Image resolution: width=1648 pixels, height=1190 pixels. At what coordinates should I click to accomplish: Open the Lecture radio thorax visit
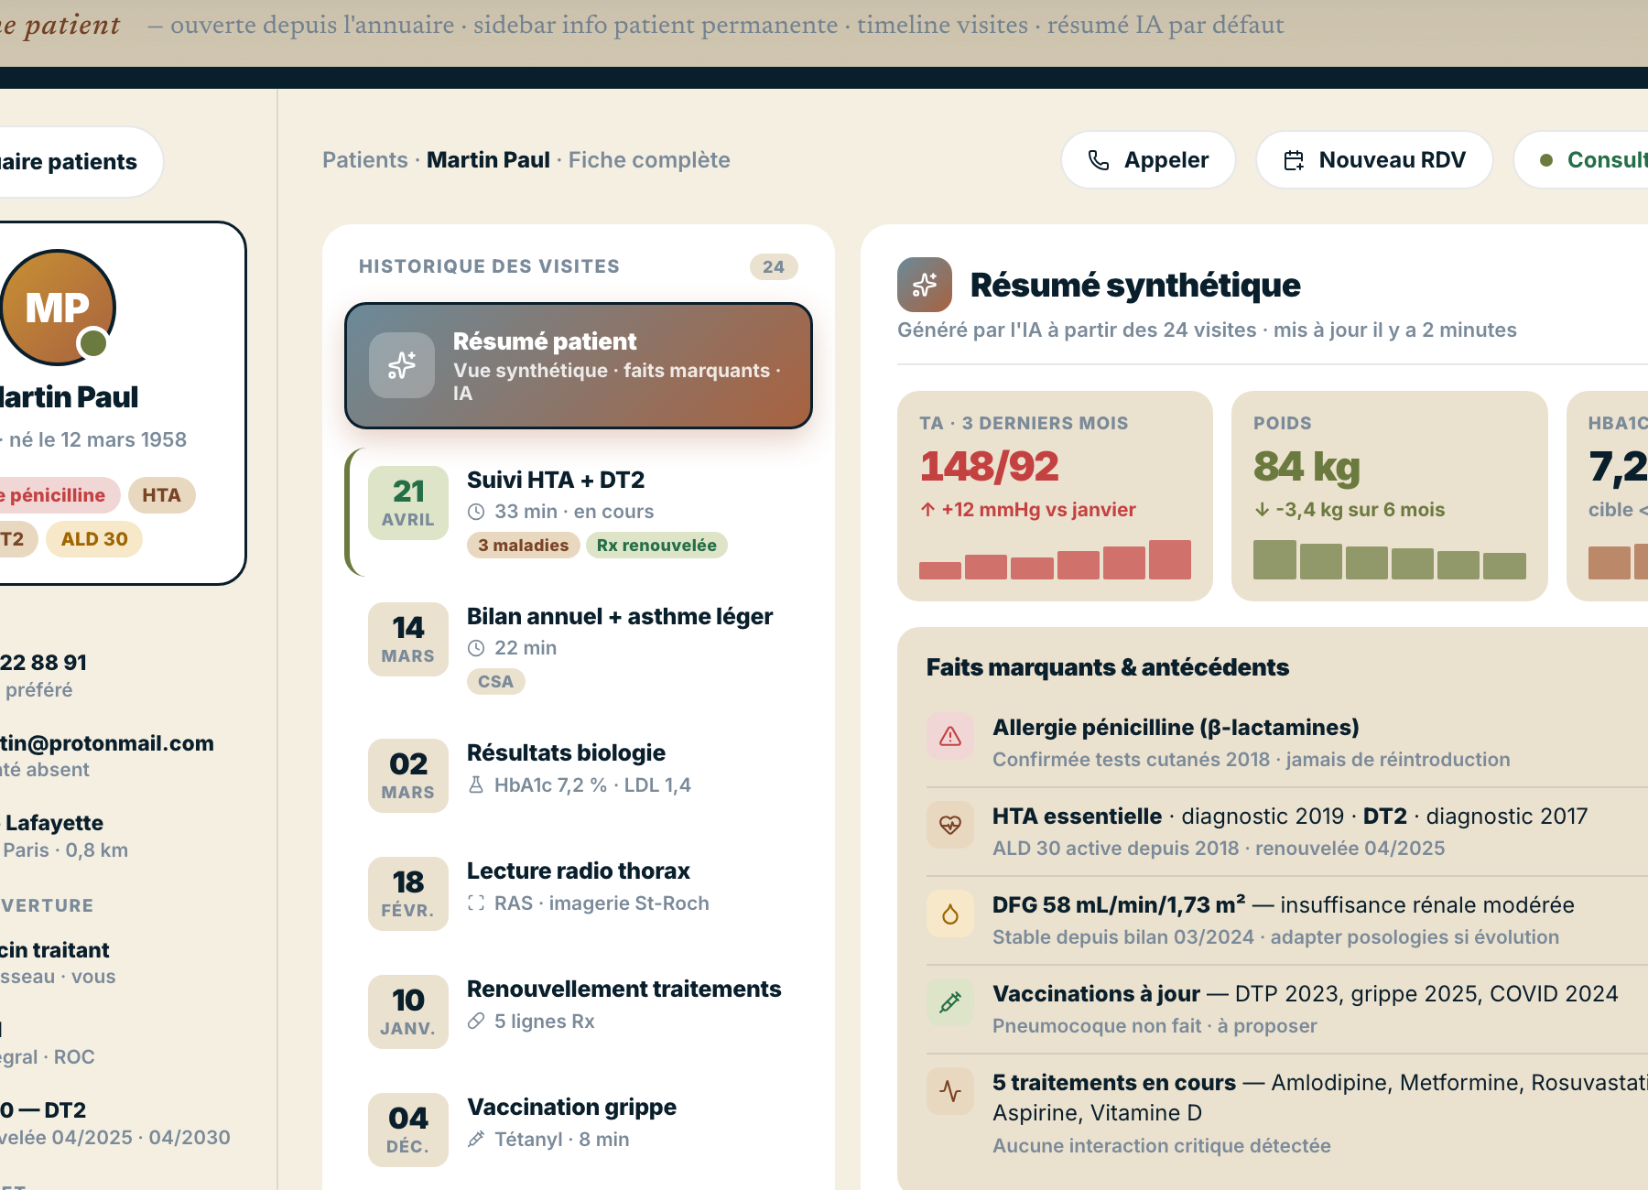coord(579,892)
